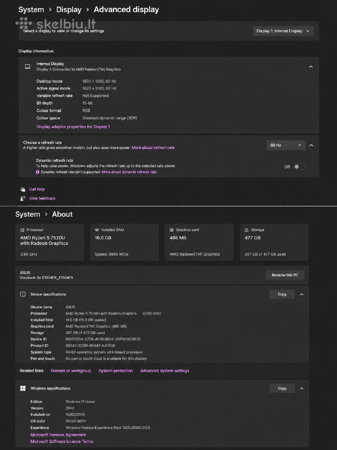This screenshot has height=450, width=337.
Task: Click the Give feedback link
Action: [42, 198]
